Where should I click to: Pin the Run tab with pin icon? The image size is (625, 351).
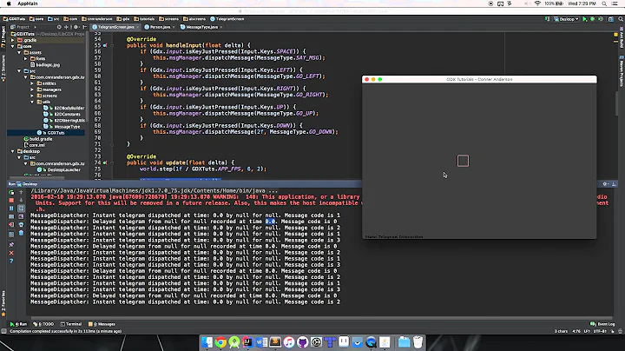11,244
